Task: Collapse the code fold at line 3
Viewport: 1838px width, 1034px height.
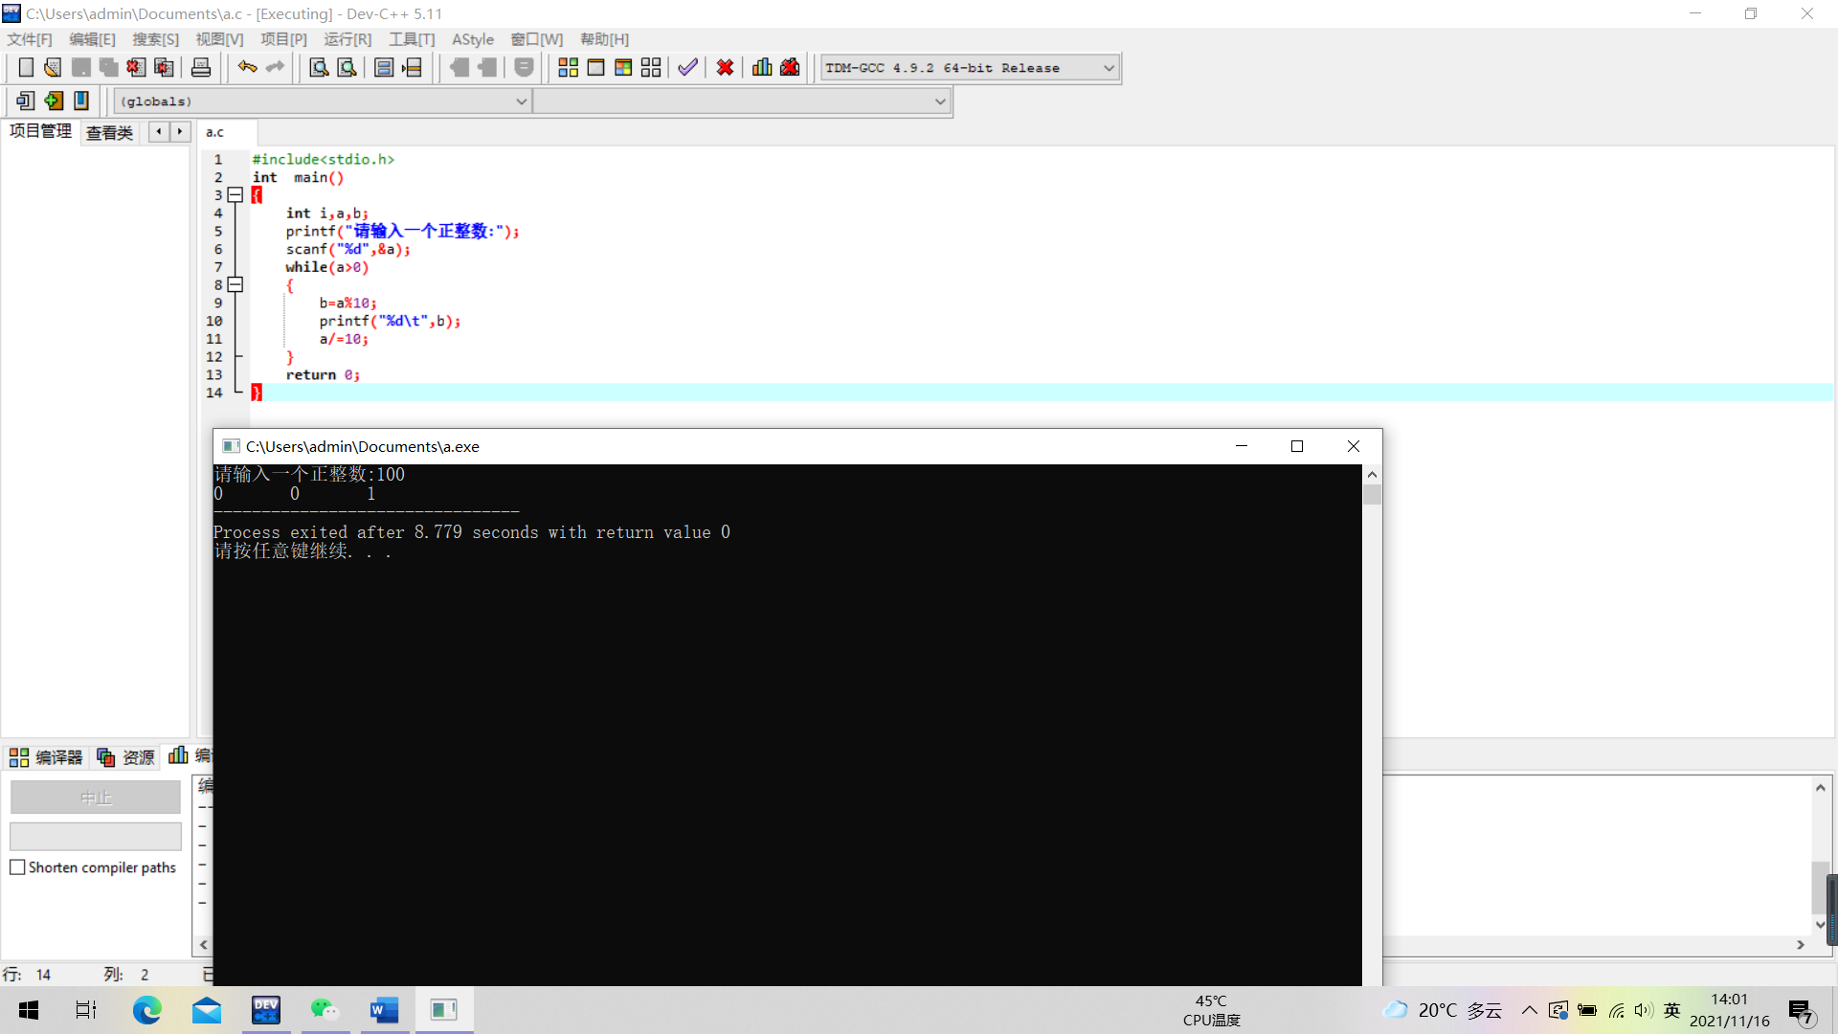Action: click(235, 195)
